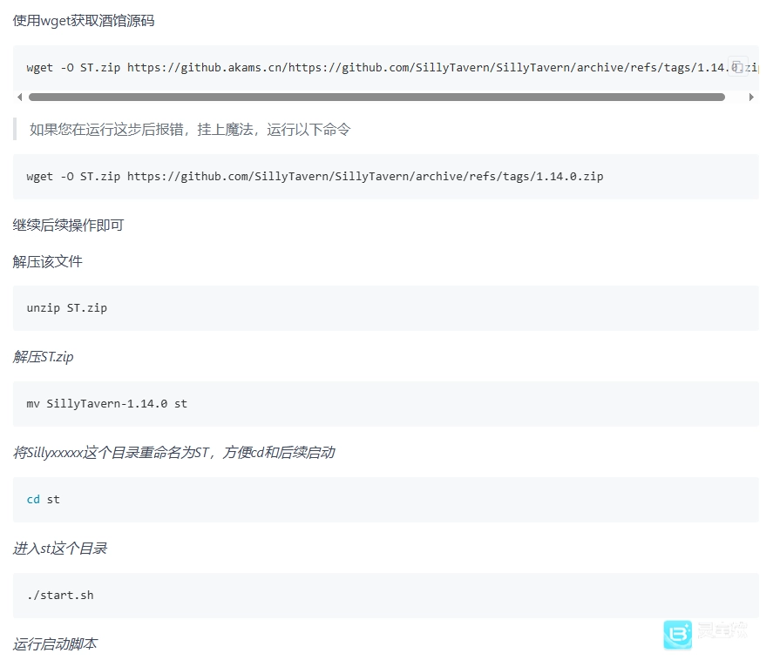Viewport: 773px width, 660px height.
Task: Click the right scroll arrow under wget command
Action: click(751, 98)
